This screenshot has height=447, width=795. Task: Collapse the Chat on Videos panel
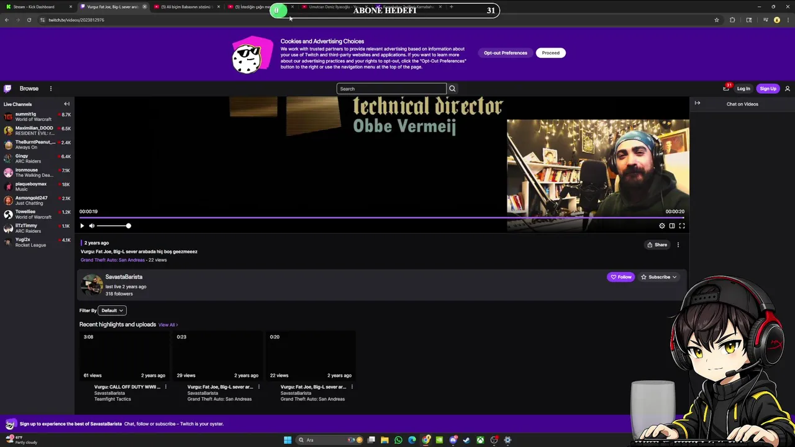point(697,103)
